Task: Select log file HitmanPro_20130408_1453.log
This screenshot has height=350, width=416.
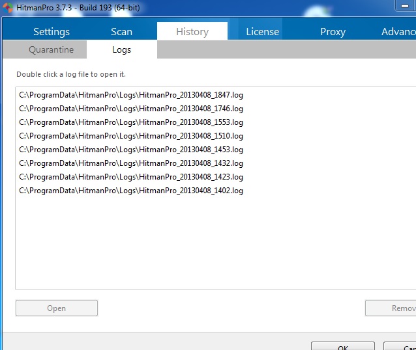Action: pos(131,150)
